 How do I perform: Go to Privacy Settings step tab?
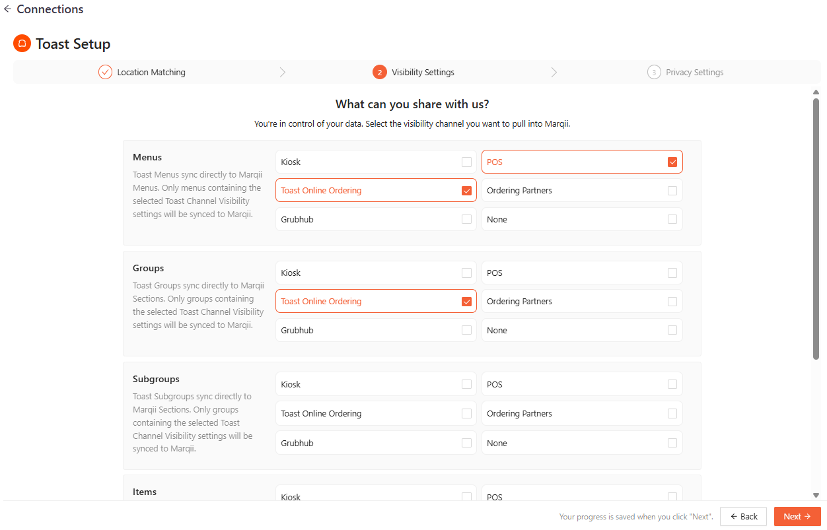(694, 73)
